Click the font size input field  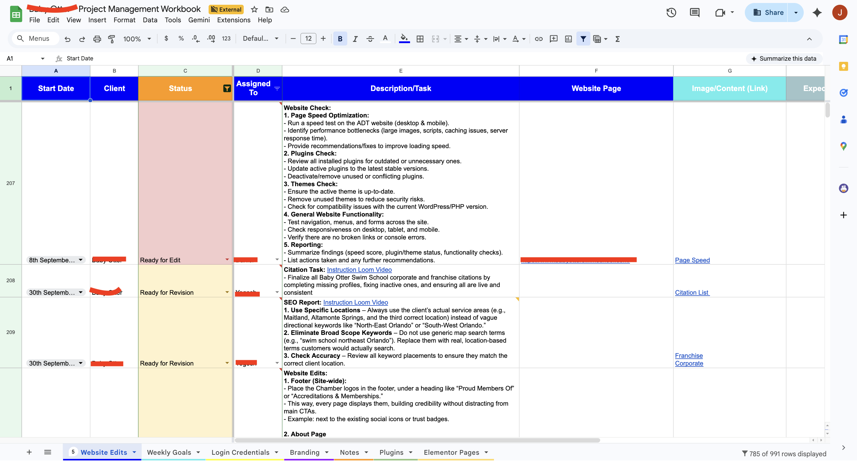click(308, 39)
